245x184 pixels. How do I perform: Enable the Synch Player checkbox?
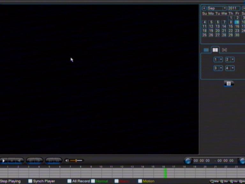pos(30,181)
